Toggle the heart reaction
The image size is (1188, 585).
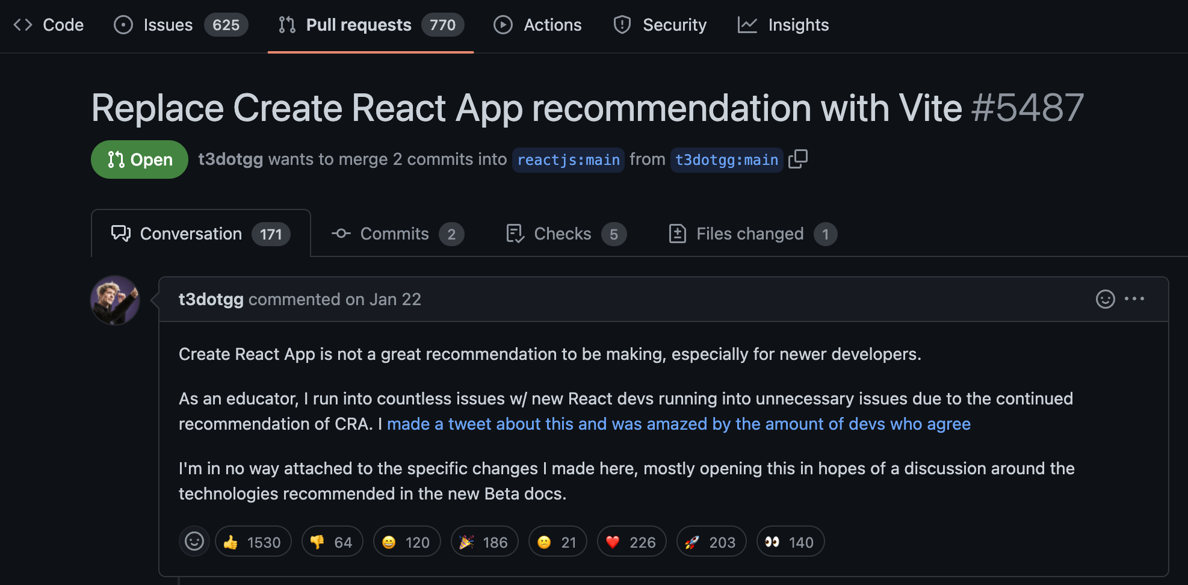(631, 541)
